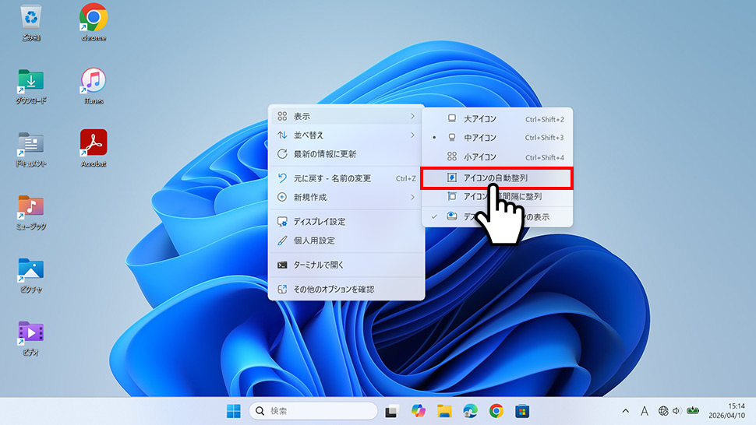Open 個人用設定 from the context menu
The width and height of the screenshot is (756, 425).
[x=346, y=241]
